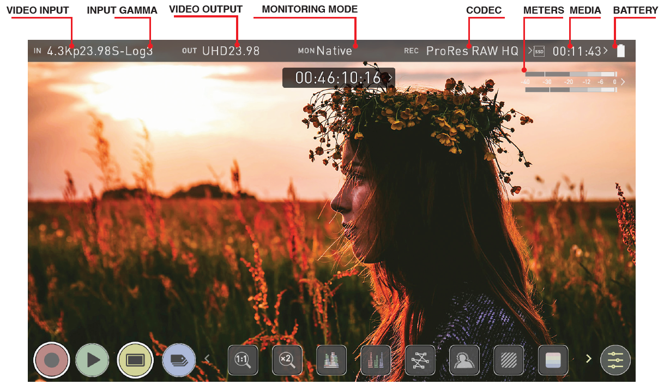Select the yellow Monitor mode button
The height and width of the screenshot is (390, 664).
[x=135, y=360]
